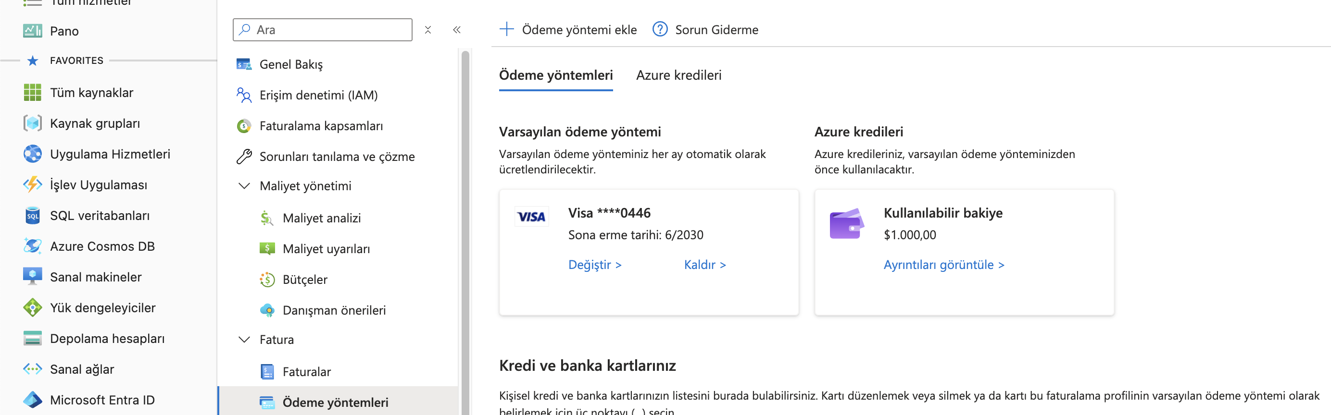Click the Kredi ve banka kartlarınız heading
The width and height of the screenshot is (1331, 415).
pyautogui.click(x=588, y=366)
